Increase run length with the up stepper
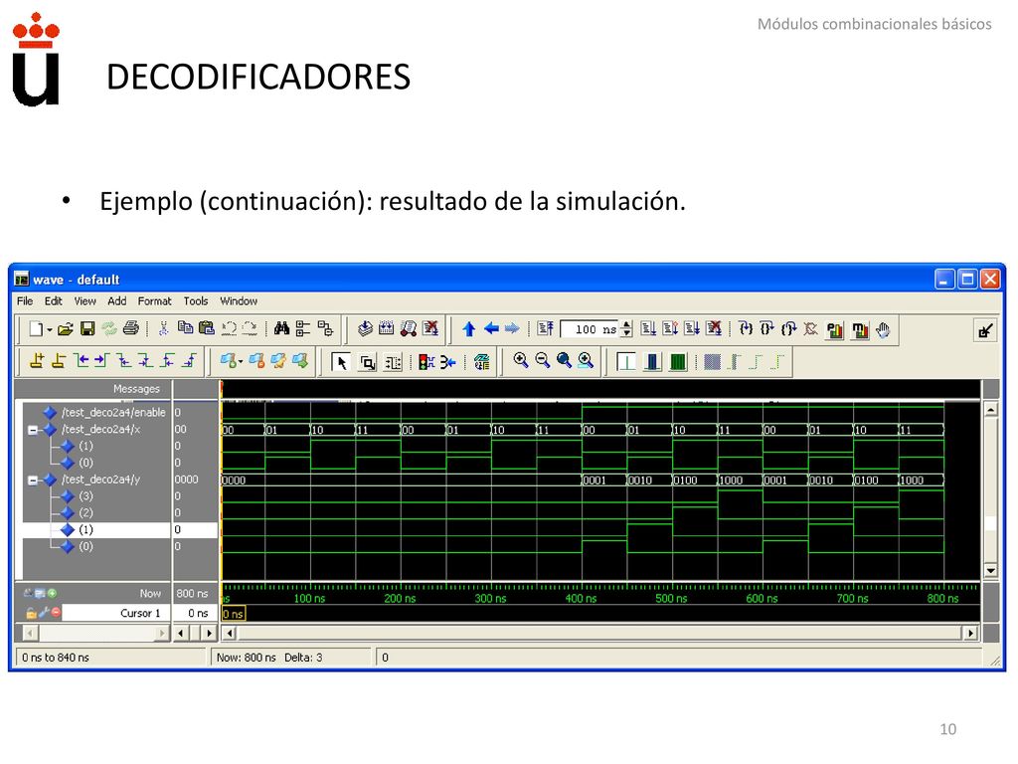 626,325
